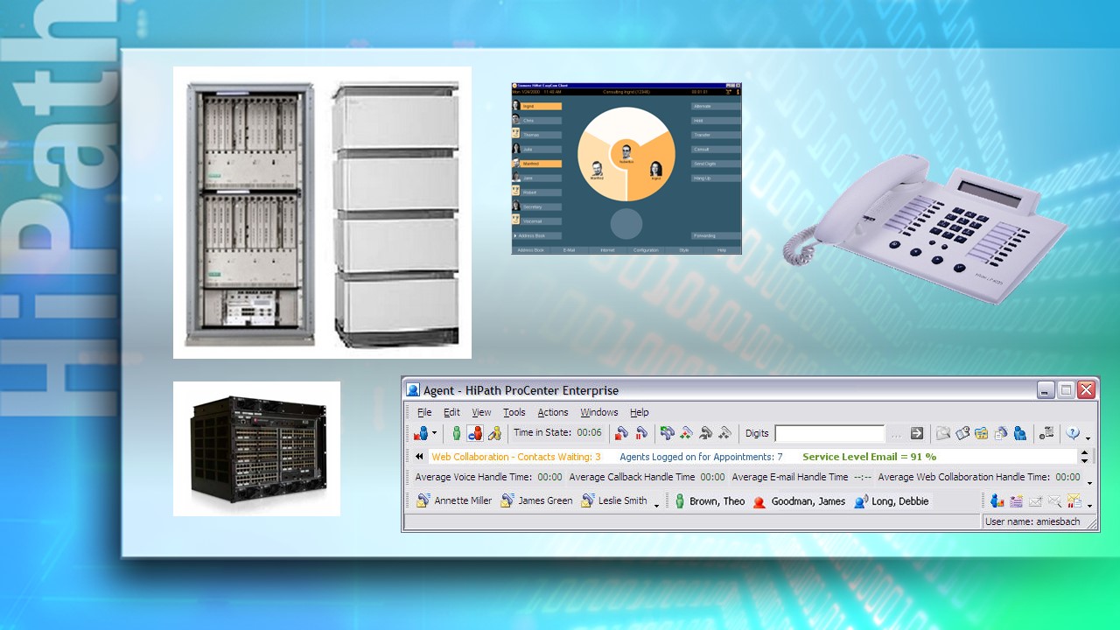
Task: Select James Green speed dial entry
Action: 535,500
